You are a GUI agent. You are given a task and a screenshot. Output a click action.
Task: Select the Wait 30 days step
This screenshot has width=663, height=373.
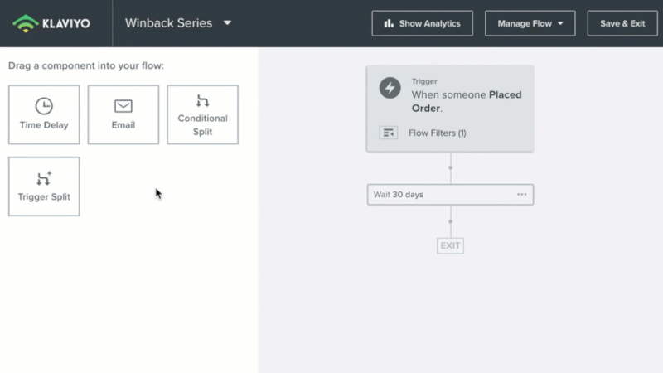pyautogui.click(x=431, y=195)
